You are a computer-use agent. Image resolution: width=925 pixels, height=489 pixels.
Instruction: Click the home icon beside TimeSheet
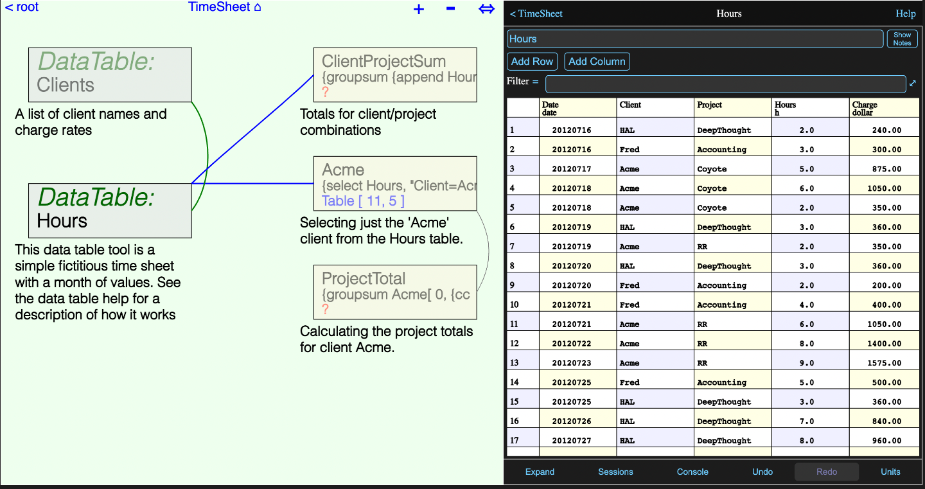tap(258, 8)
